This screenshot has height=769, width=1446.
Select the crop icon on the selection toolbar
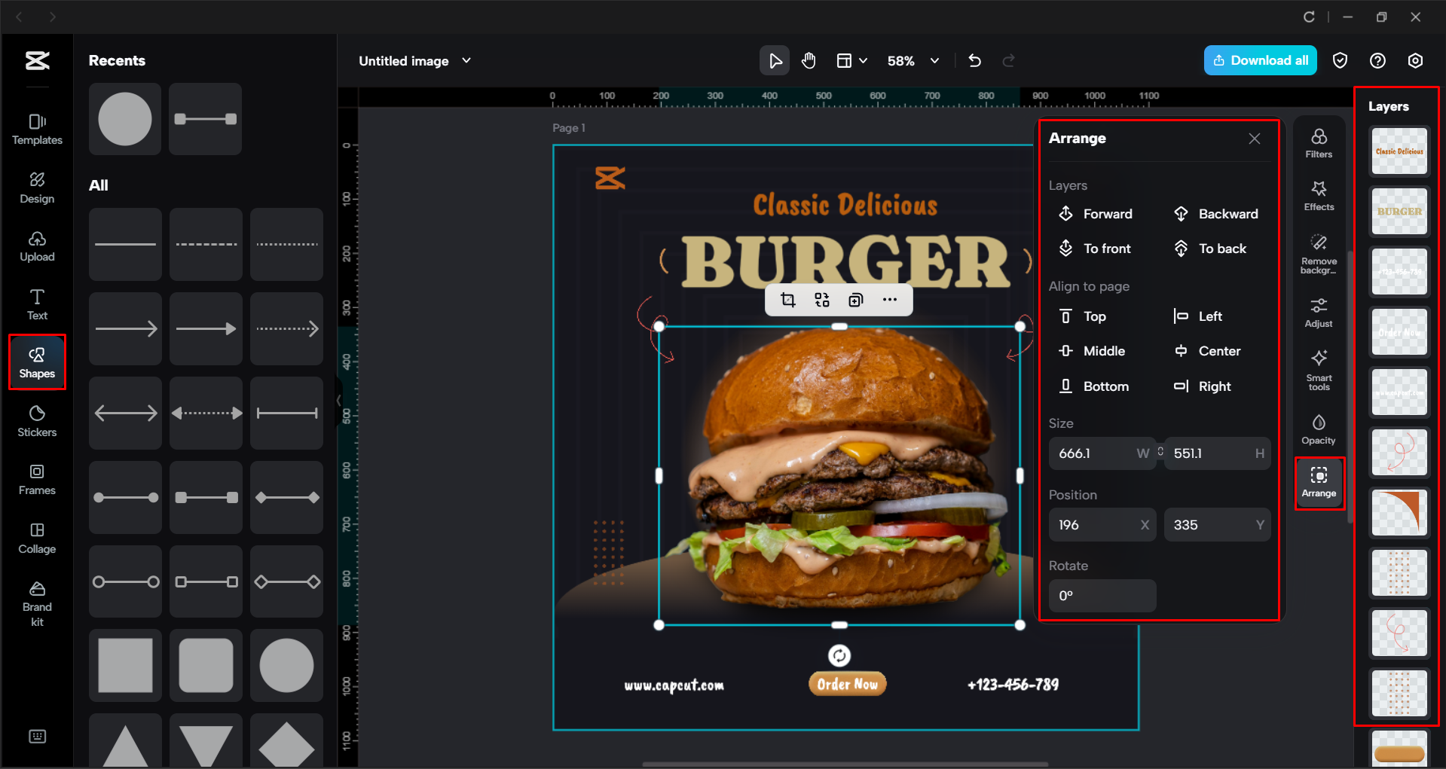[x=787, y=299]
